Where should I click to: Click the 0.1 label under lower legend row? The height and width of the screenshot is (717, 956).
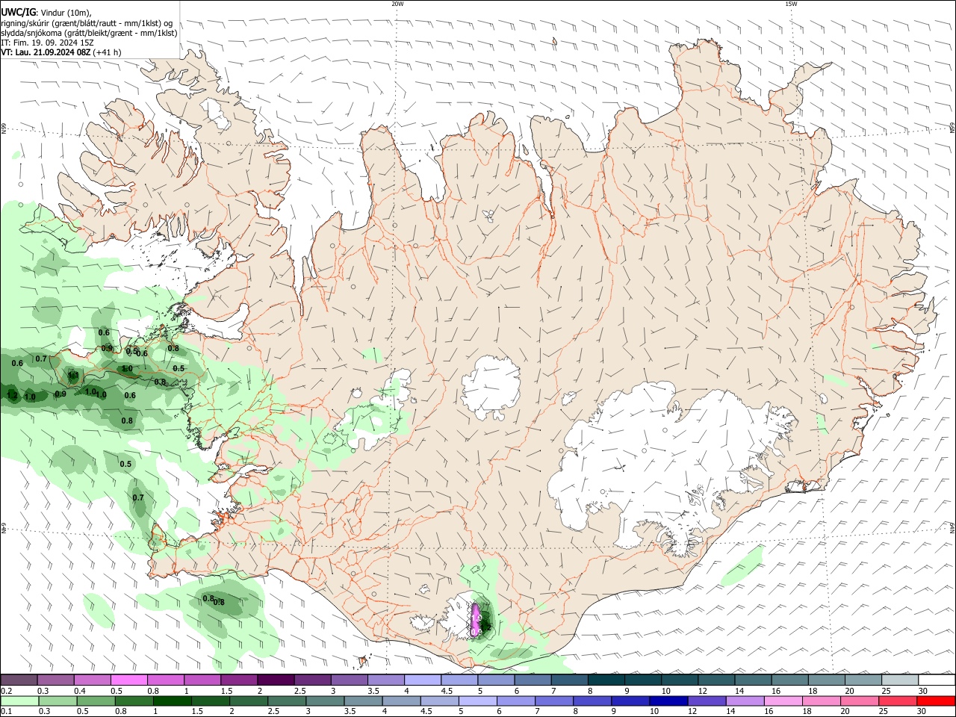[6, 711]
